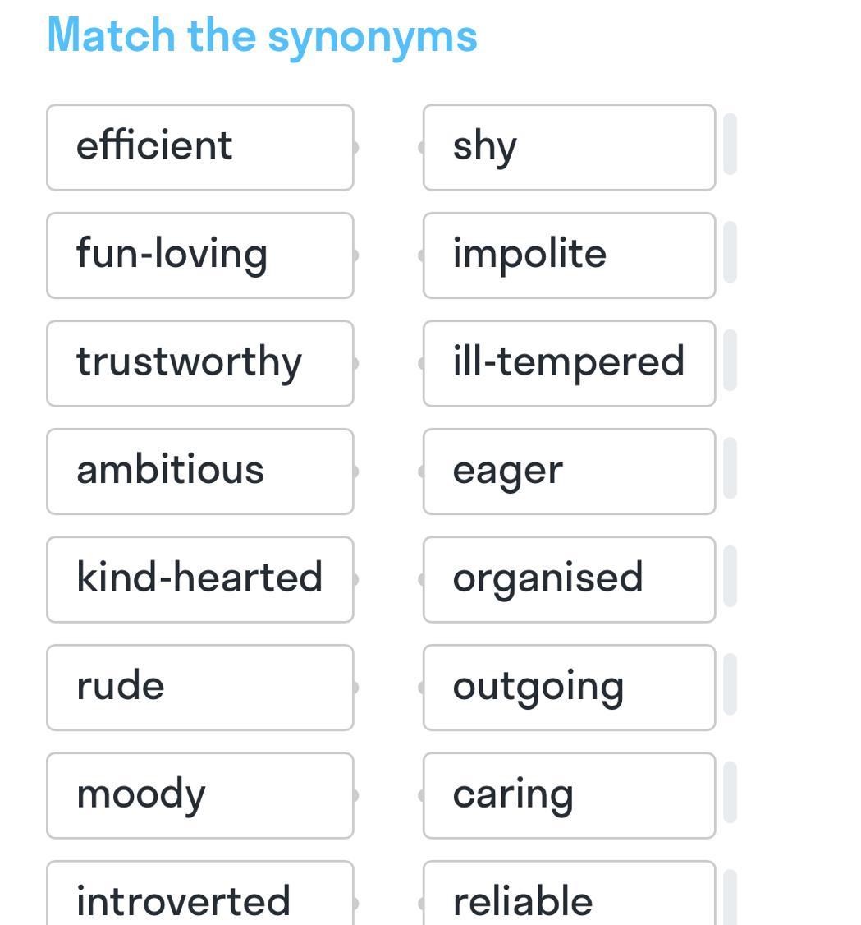This screenshot has height=925, width=861.
Task: Click the grey handle next to 'eager'
Action: click(x=730, y=467)
